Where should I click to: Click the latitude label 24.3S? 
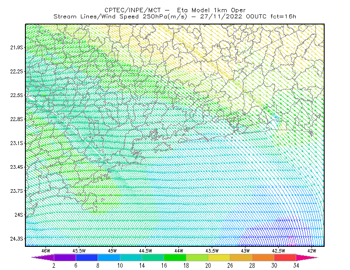pos(17,239)
